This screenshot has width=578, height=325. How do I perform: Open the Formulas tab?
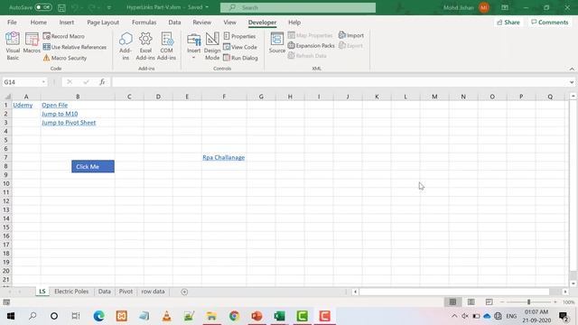point(144,23)
